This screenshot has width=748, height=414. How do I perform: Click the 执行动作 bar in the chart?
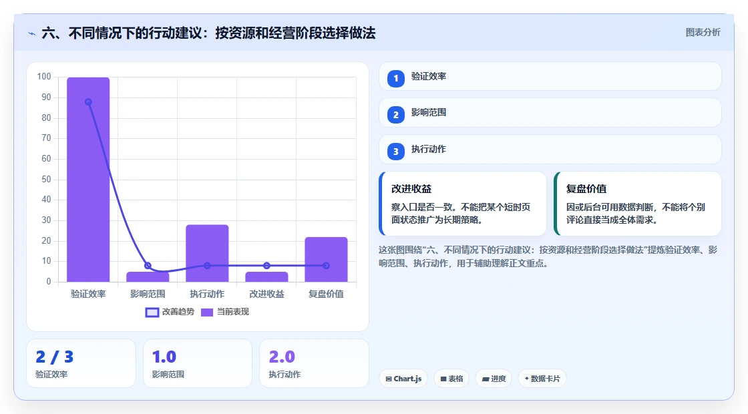[x=207, y=253]
